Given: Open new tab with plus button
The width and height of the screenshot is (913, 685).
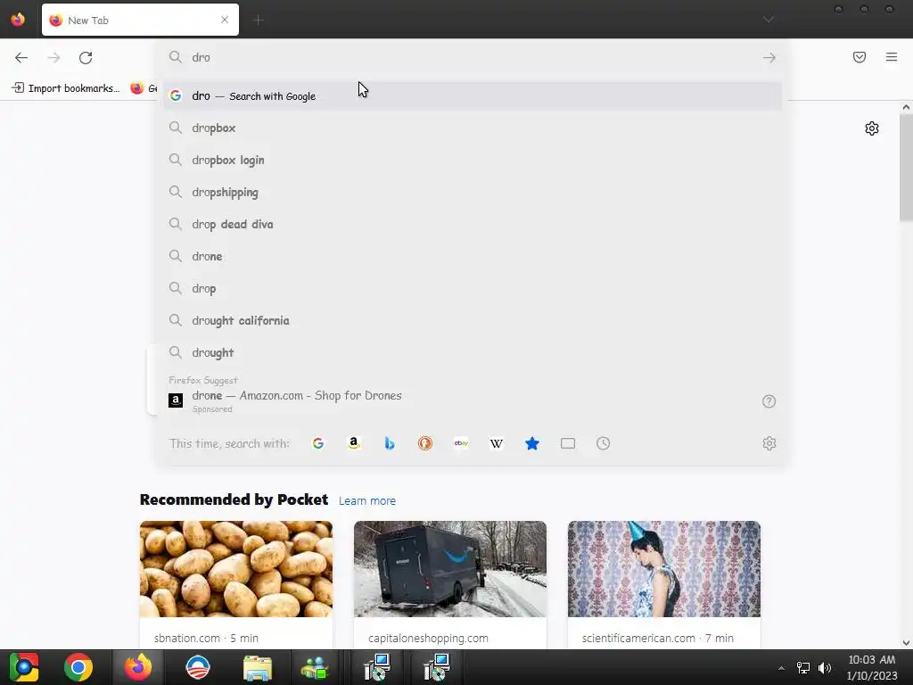Looking at the screenshot, I should [x=258, y=21].
